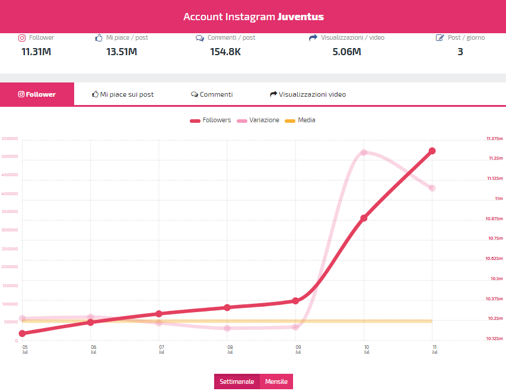This screenshot has width=506, height=391.
Task: Click the thumbs-up icon in Mi piace sui post tab
Action: (95, 94)
